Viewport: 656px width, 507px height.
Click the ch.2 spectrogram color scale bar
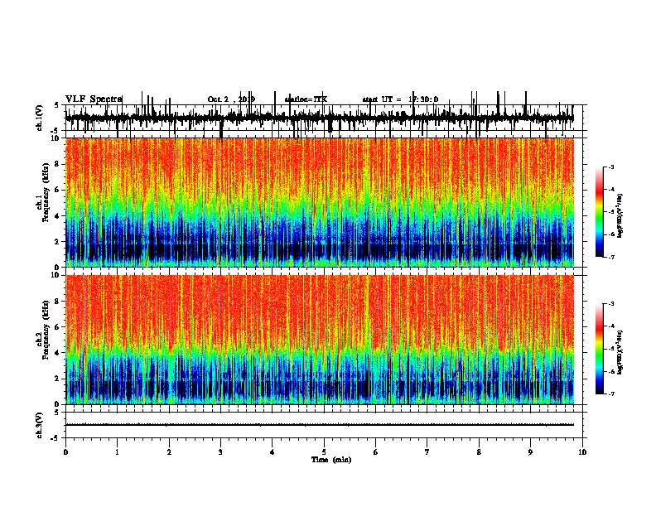click(x=600, y=349)
